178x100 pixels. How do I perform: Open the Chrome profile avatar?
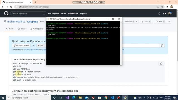click(x=172, y=7)
